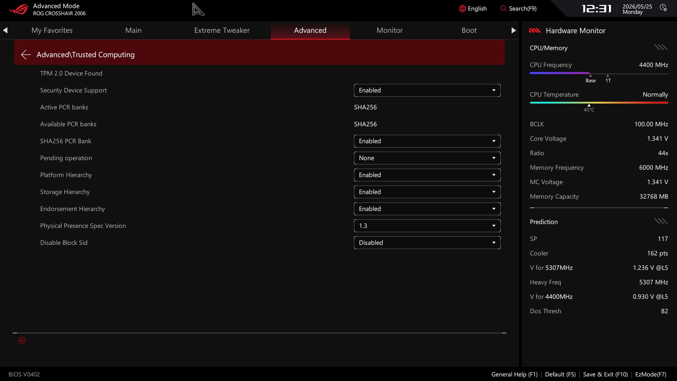The image size is (677, 381).
Task: Click the Search magnifier icon
Action: click(x=503, y=8)
